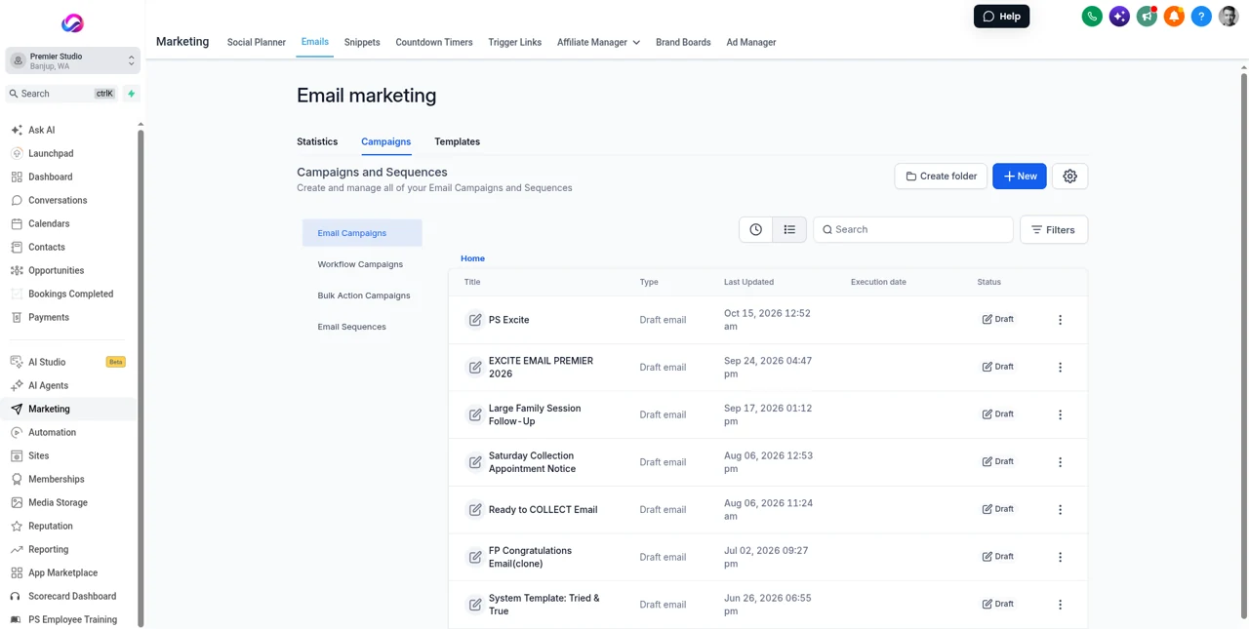Click the Help button
The height and width of the screenshot is (629, 1249).
[x=1001, y=17]
